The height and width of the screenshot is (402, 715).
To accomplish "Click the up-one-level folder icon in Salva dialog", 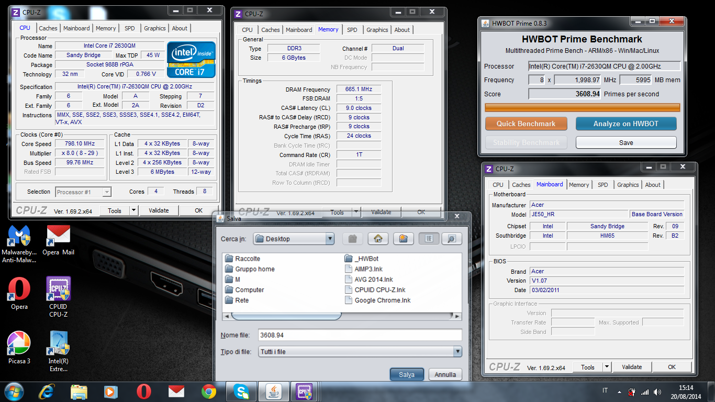I will (x=352, y=239).
